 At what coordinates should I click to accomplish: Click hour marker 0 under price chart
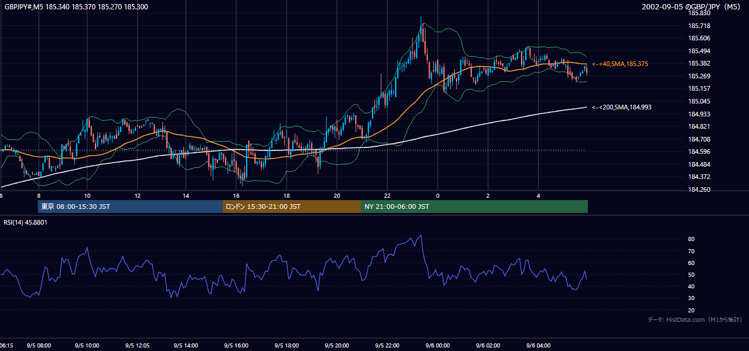437,195
